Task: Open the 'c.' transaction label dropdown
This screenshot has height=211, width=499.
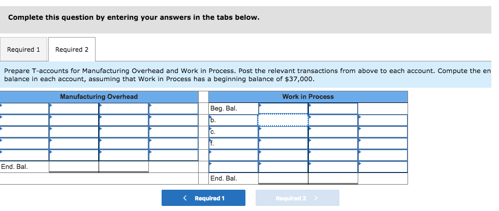Action: (x=233, y=132)
